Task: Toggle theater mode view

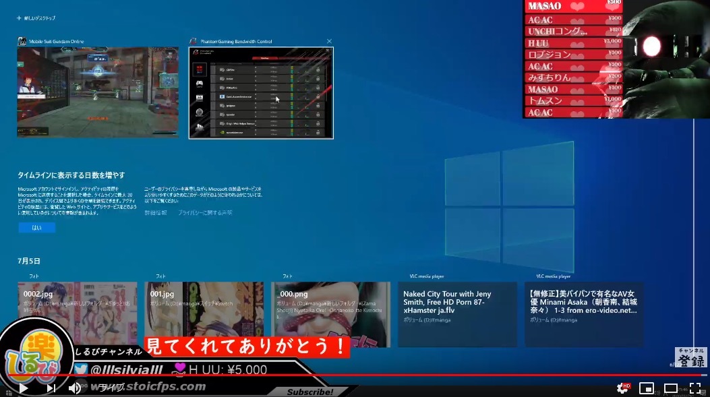Action: pos(671,388)
